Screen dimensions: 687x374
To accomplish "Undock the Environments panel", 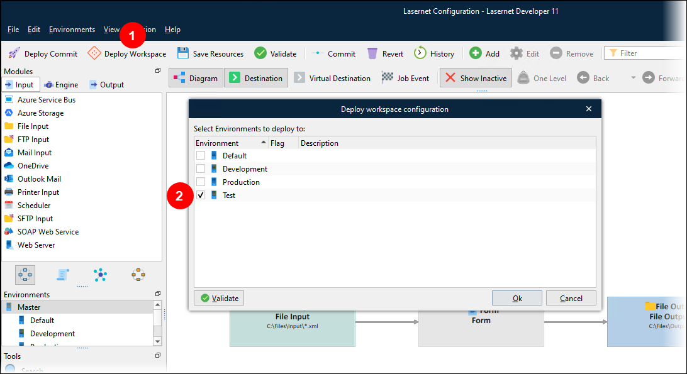I will click(158, 294).
